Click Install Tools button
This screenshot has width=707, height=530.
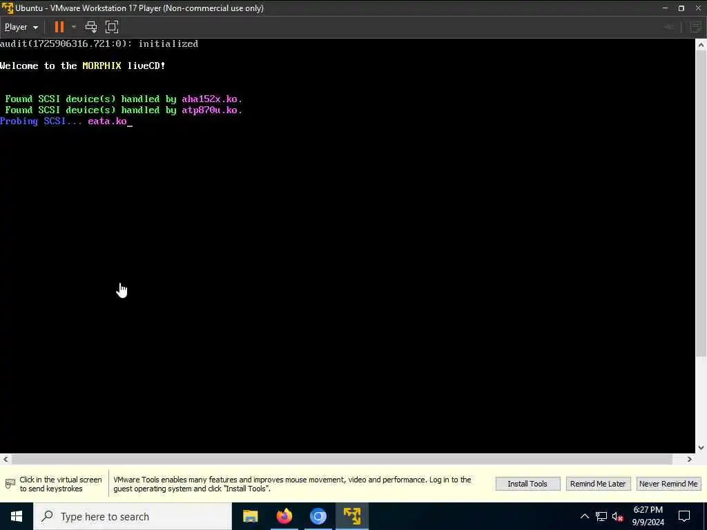[x=527, y=484]
